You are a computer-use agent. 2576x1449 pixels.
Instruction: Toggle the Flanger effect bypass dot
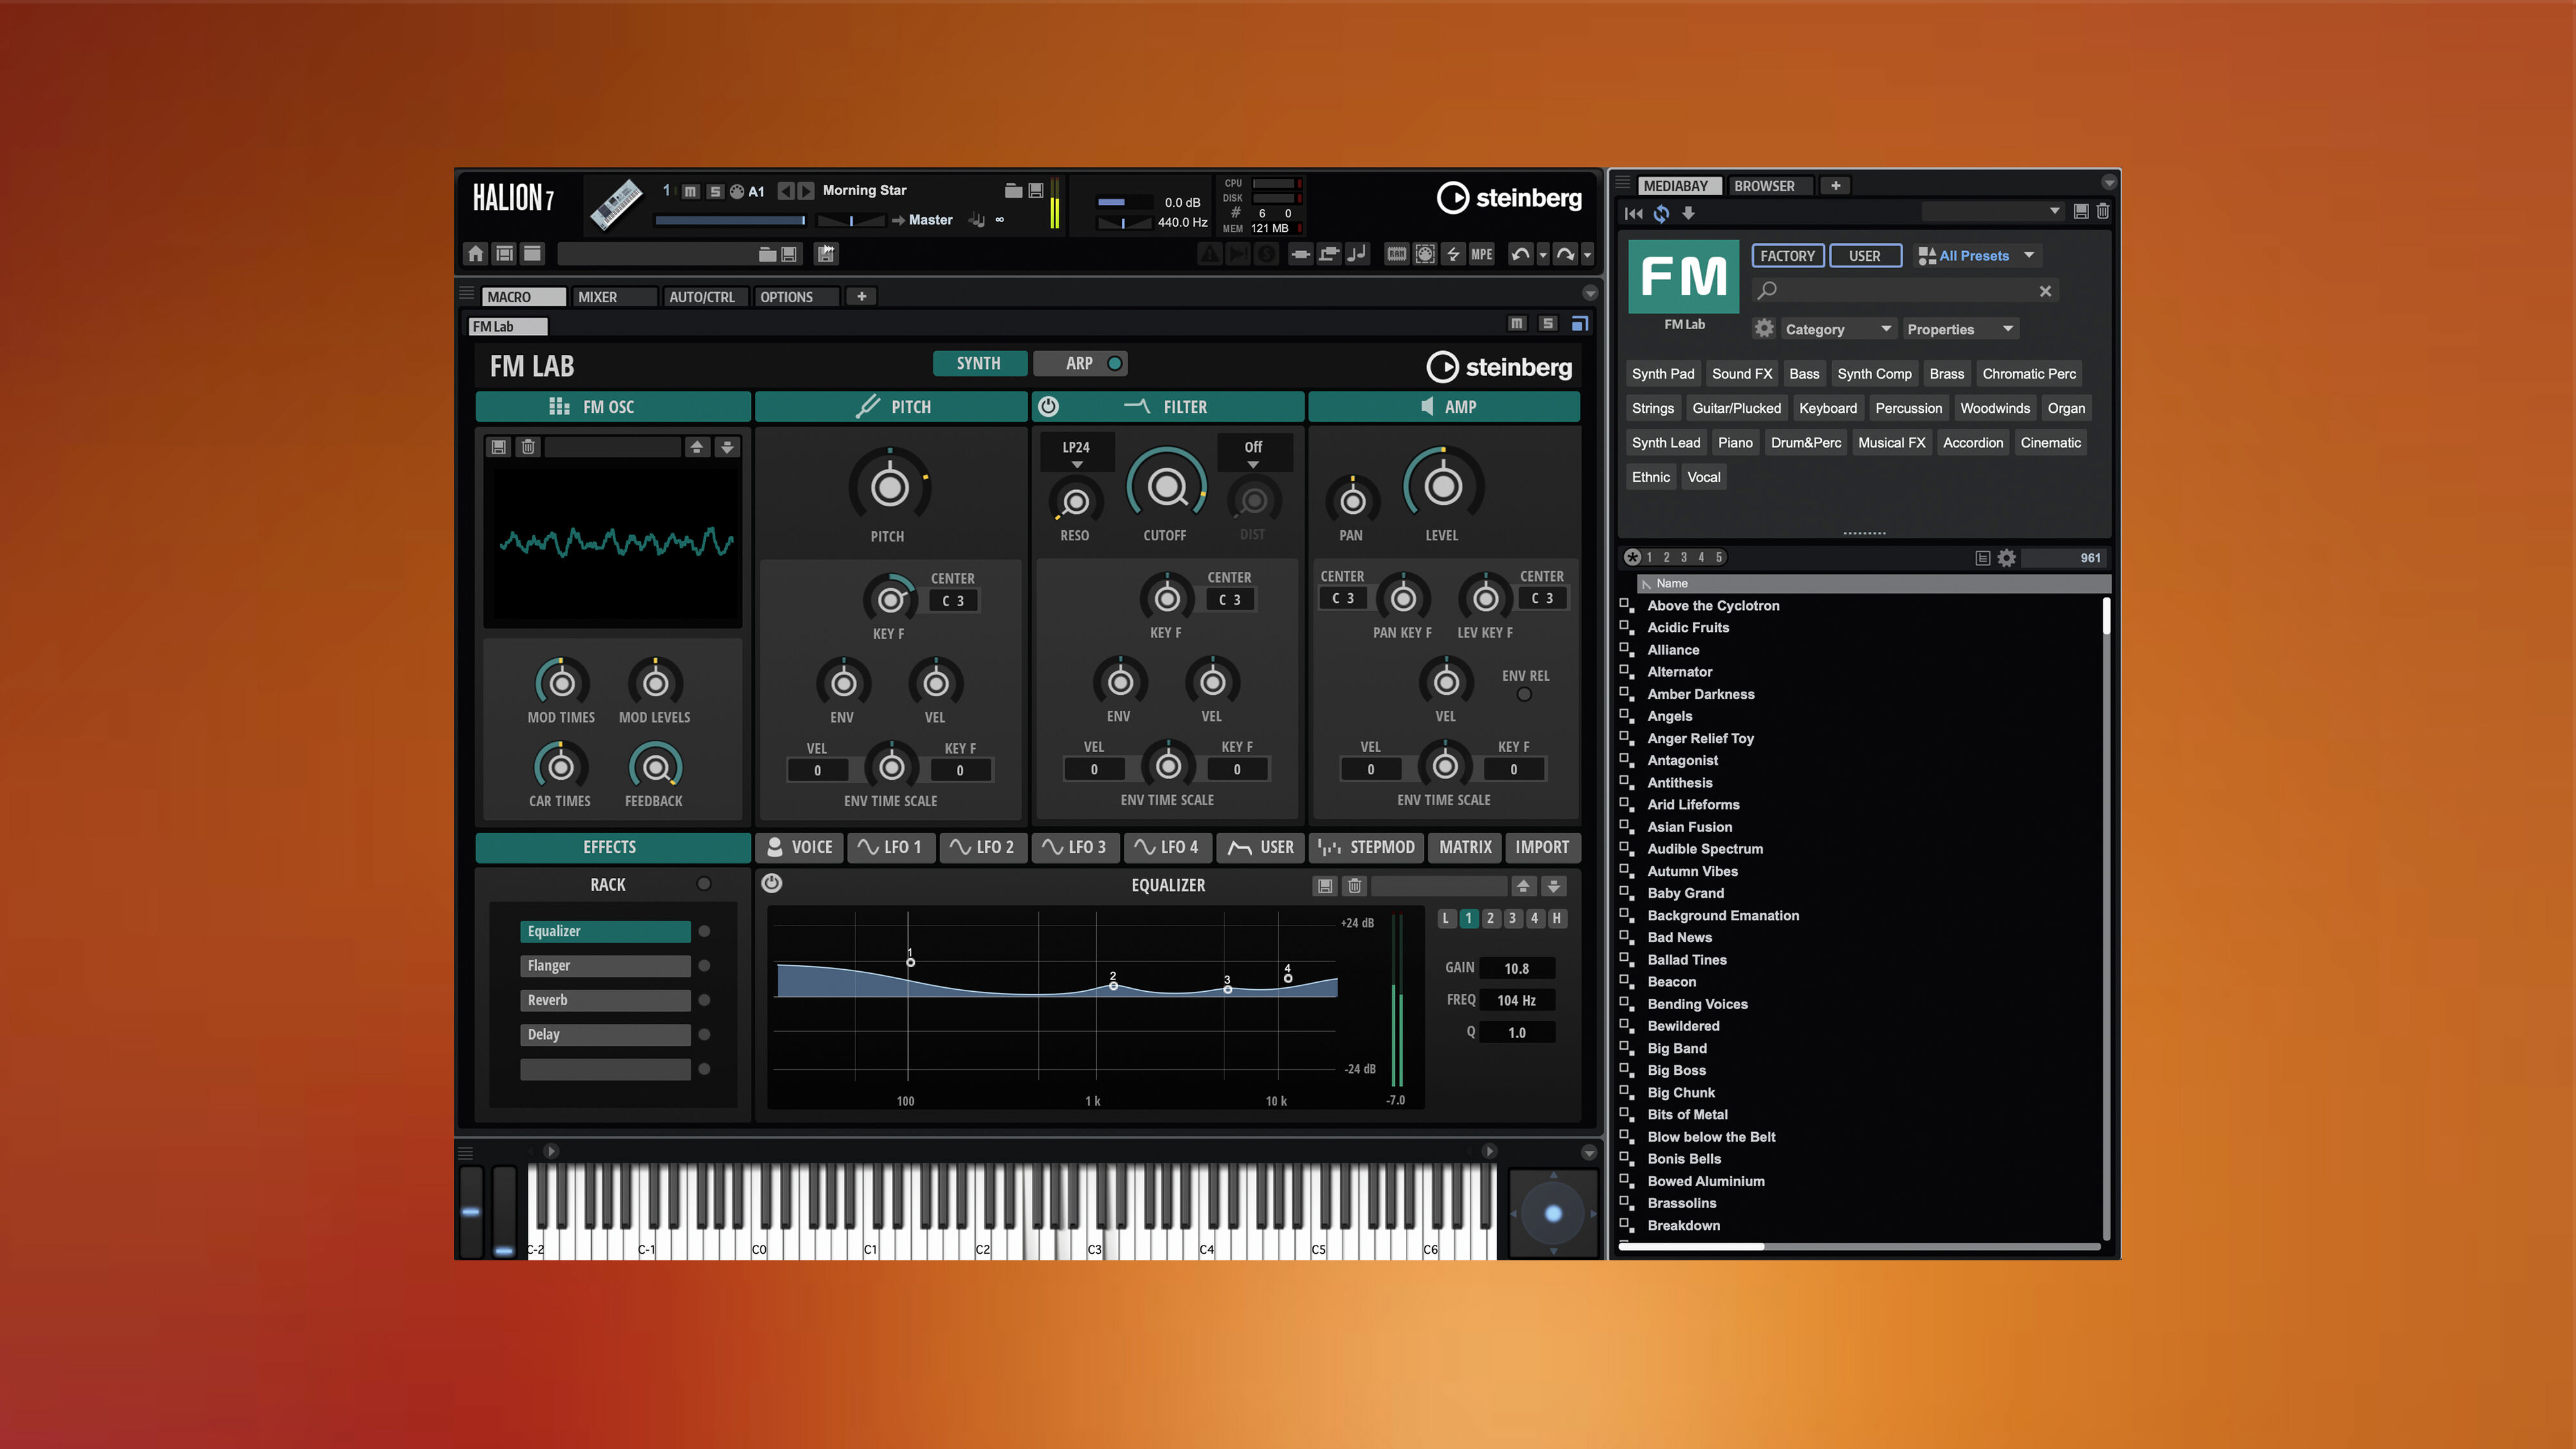(704, 966)
